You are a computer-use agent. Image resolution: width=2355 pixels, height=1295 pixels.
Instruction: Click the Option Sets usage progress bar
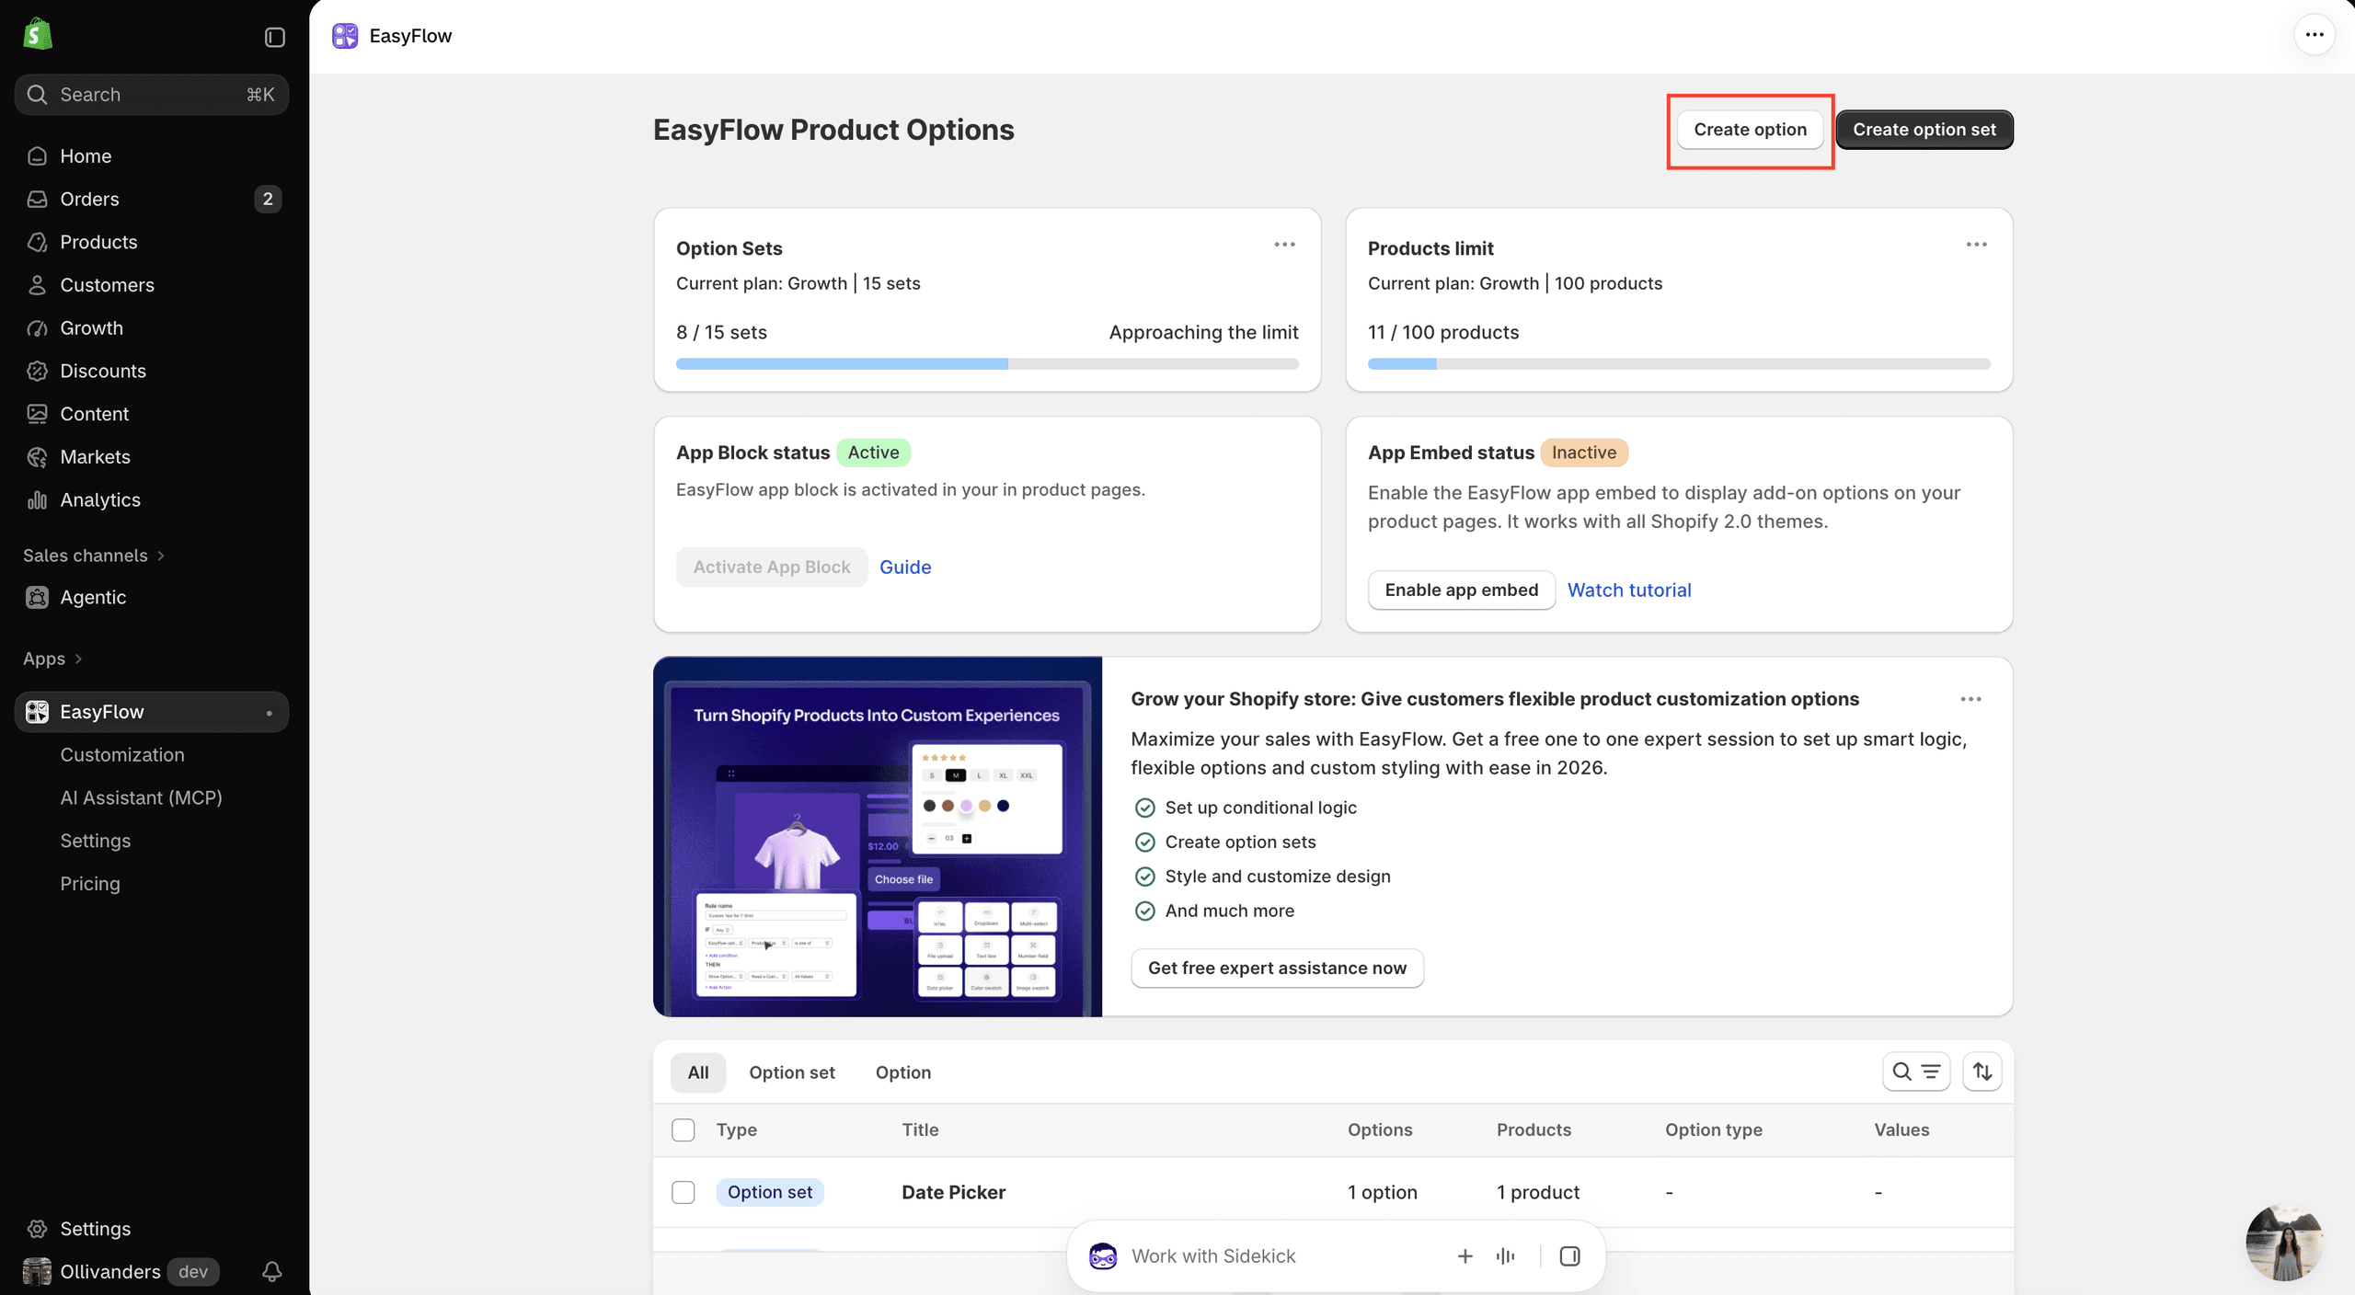[x=987, y=364]
